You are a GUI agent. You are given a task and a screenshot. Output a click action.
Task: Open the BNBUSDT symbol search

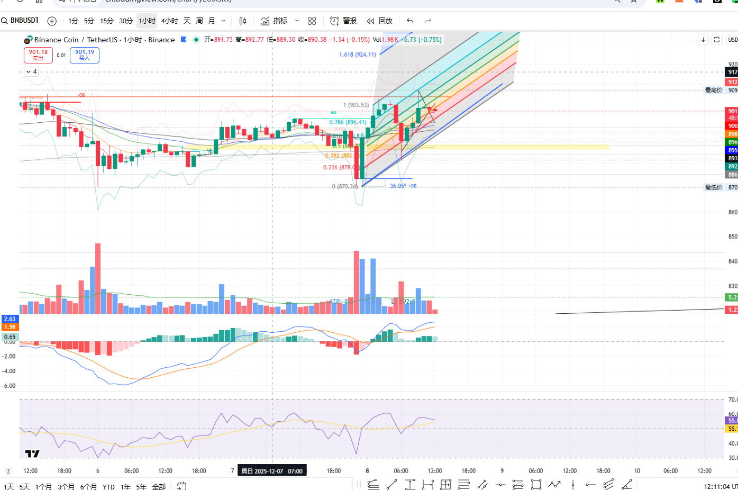[20, 21]
